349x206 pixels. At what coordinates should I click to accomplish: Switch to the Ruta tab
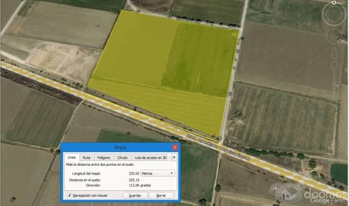(x=86, y=157)
